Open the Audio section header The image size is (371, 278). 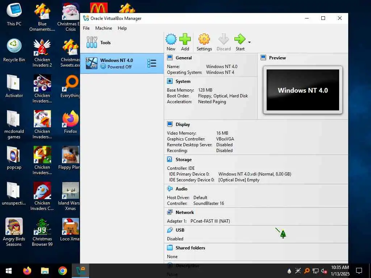tap(182, 189)
